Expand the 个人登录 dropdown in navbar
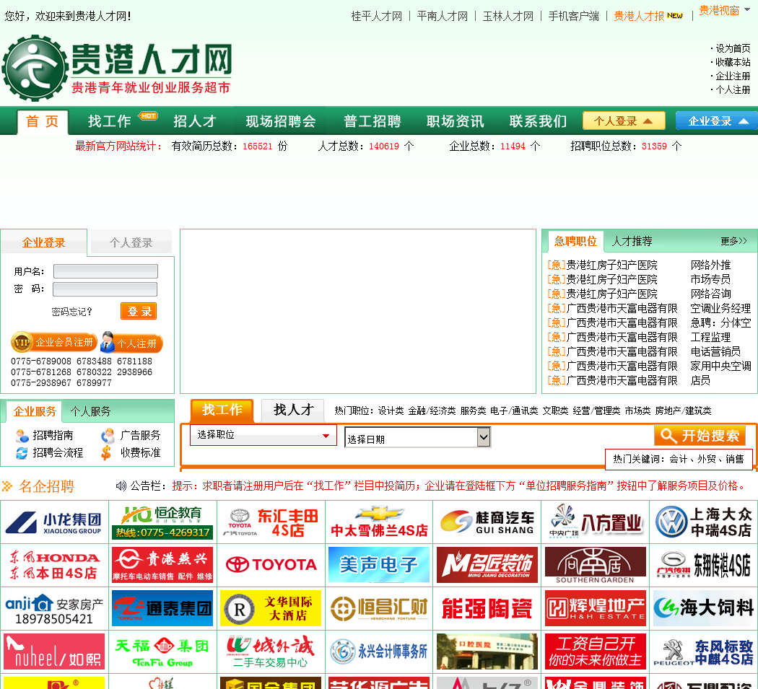This screenshot has height=689, width=758. pos(624,120)
